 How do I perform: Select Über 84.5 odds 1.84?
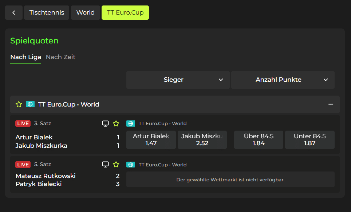pyautogui.click(x=259, y=140)
